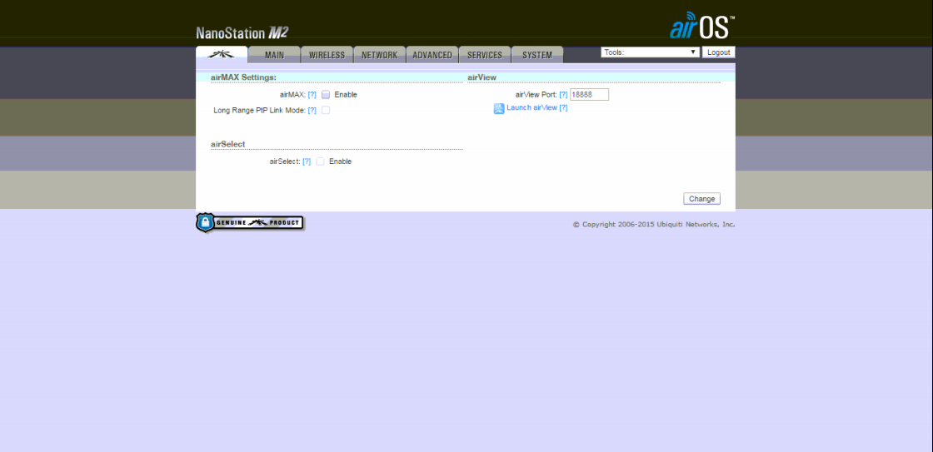The height and width of the screenshot is (452, 933).
Task: Enable the airMAX checkbox
Action: [x=326, y=95]
